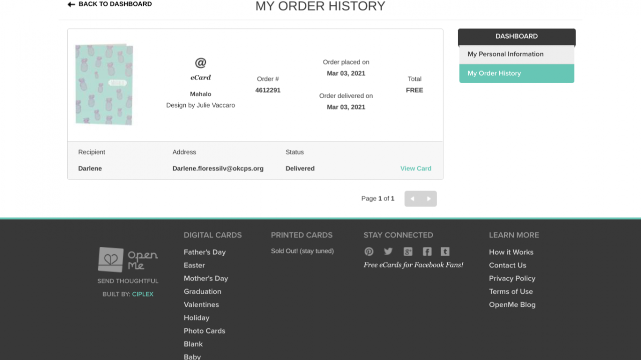Open My Personal Information menu item
Viewport: 641px width, 360px height.
(516, 54)
